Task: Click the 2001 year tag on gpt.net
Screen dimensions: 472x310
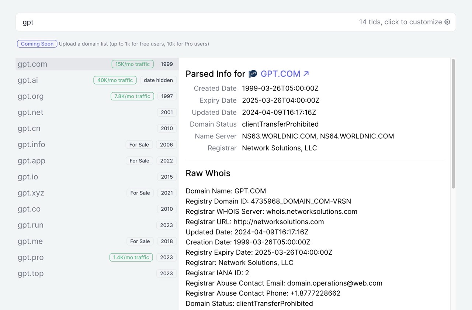Action: point(167,112)
